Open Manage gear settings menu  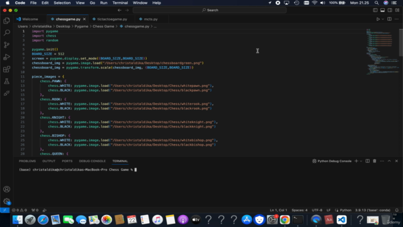click(7, 201)
